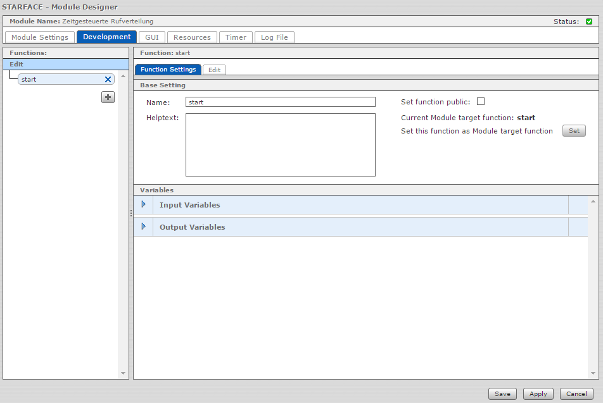The width and height of the screenshot is (603, 403).
Task: Delete the start function with X icon
Action: pos(108,80)
